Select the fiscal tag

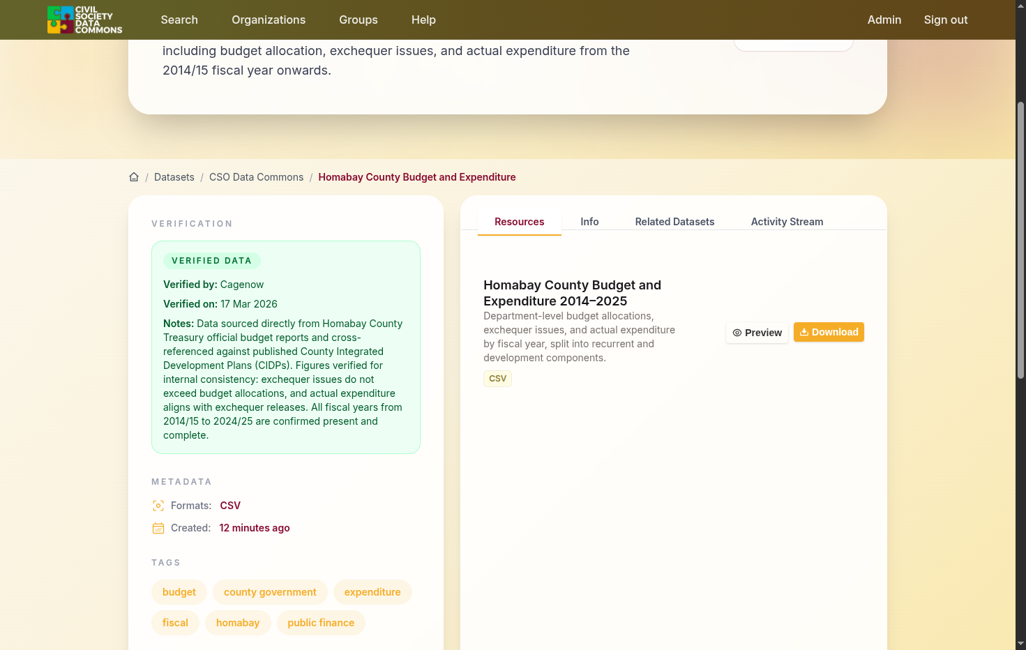[175, 623]
